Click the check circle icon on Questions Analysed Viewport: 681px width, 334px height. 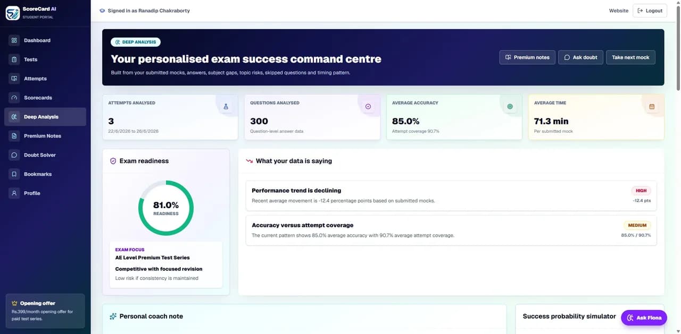(x=368, y=107)
